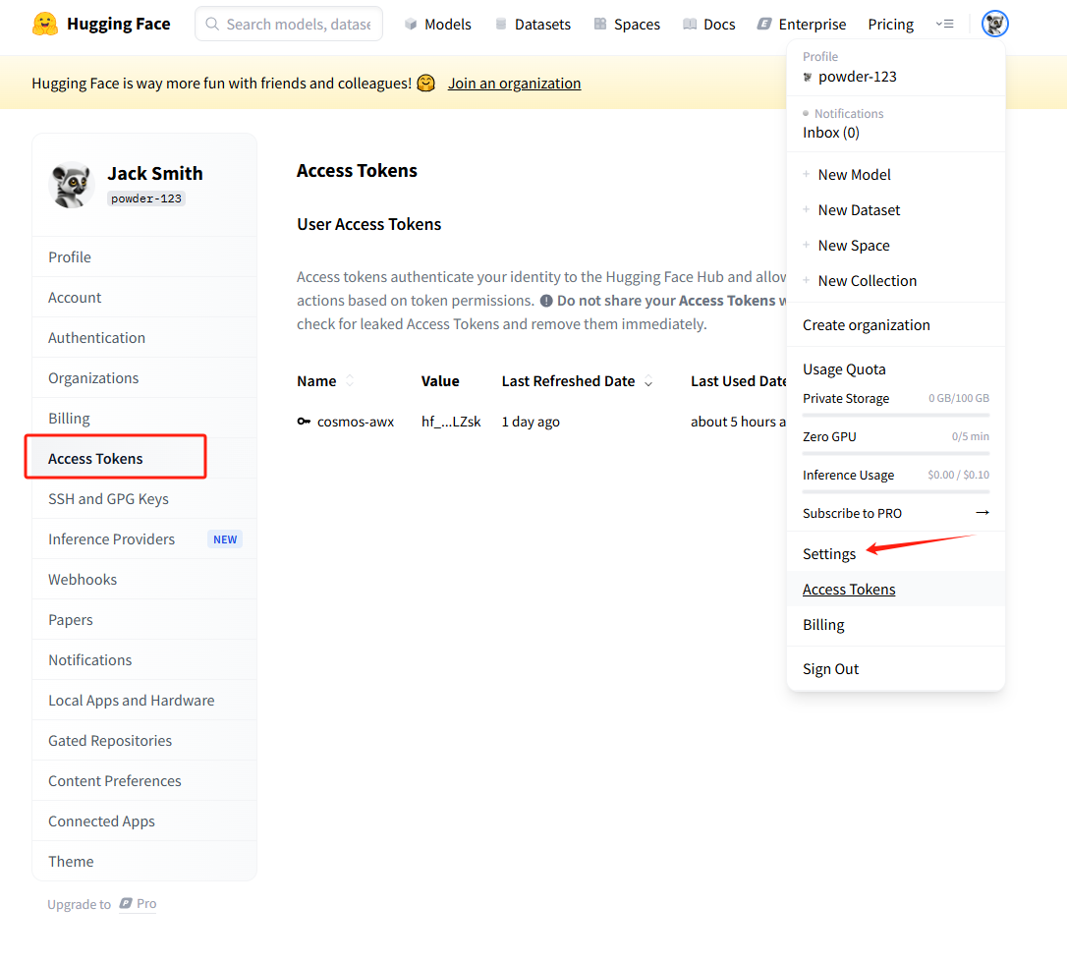
Task: Go to Spaces
Action: (x=627, y=24)
